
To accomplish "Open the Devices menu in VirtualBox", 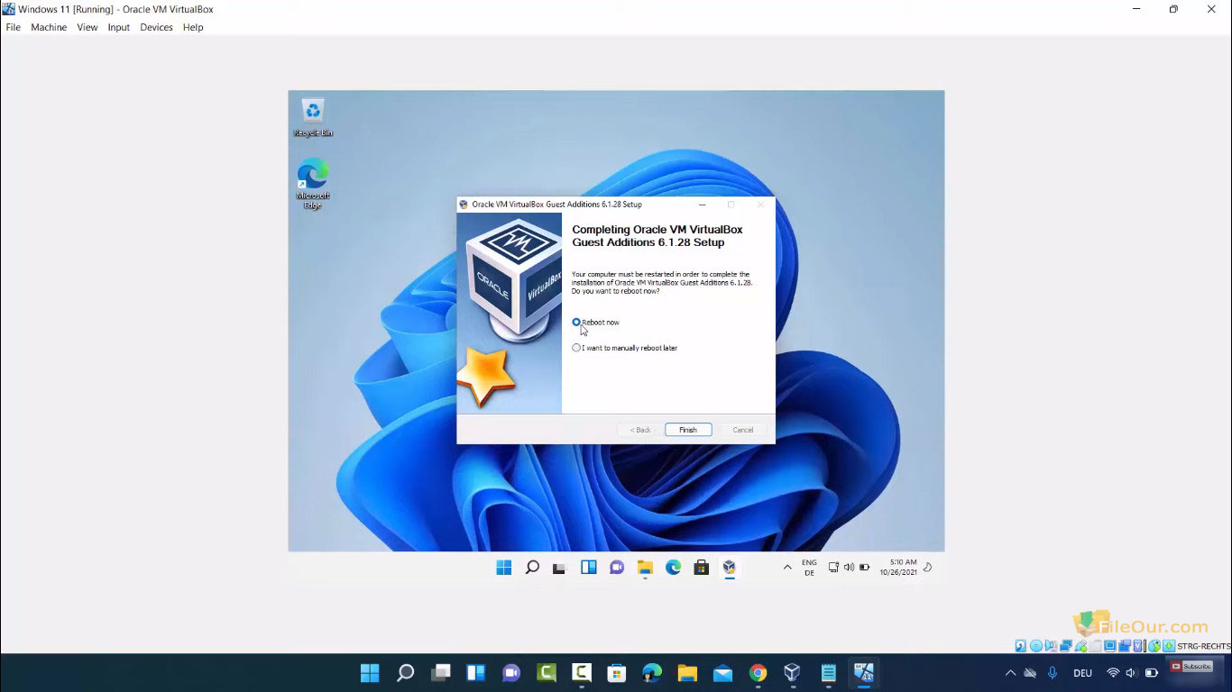I will coord(156,27).
